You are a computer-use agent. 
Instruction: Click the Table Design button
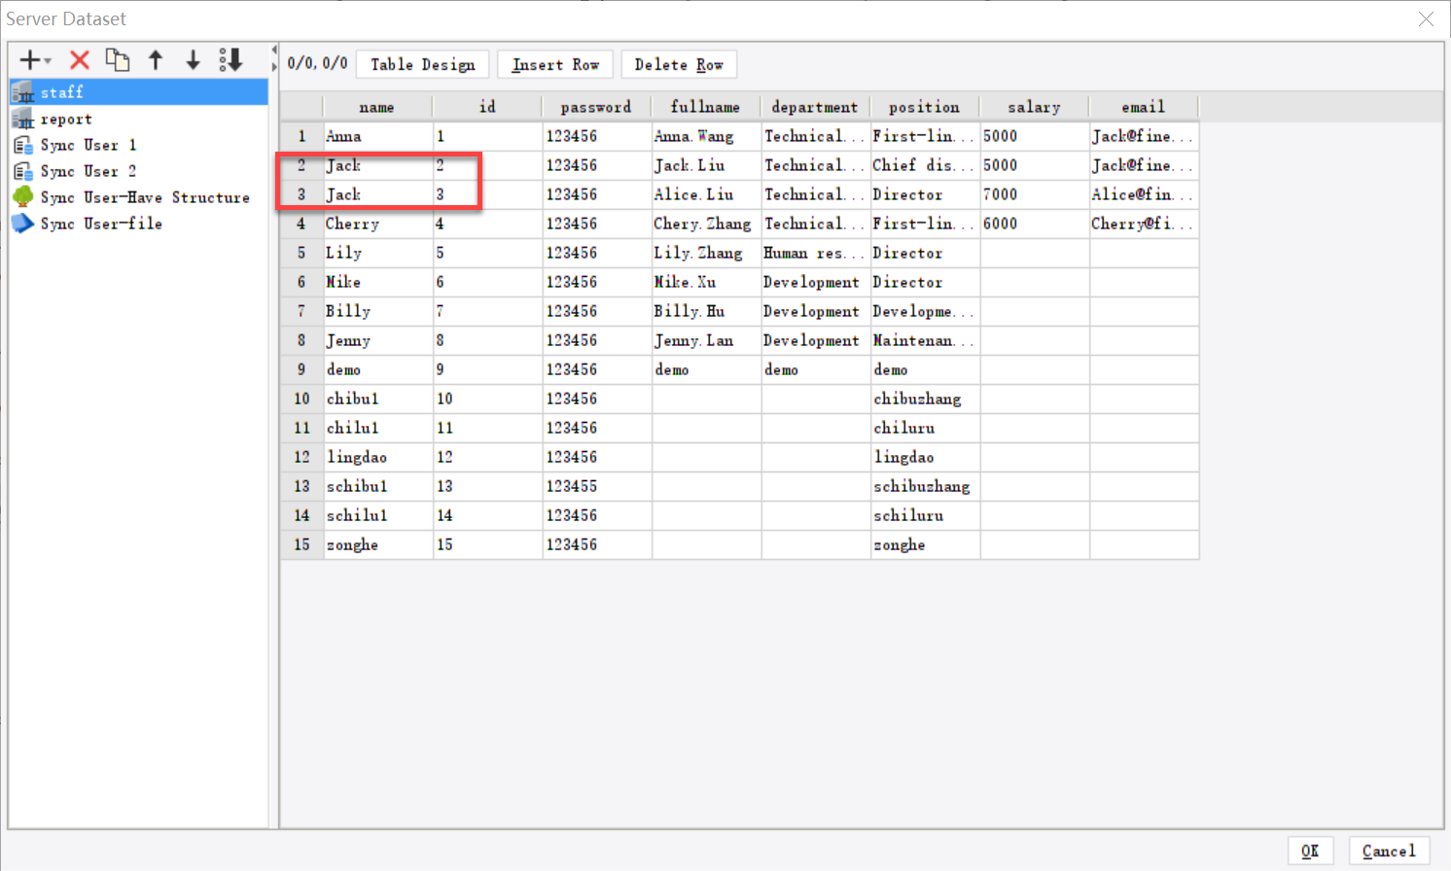(x=422, y=63)
